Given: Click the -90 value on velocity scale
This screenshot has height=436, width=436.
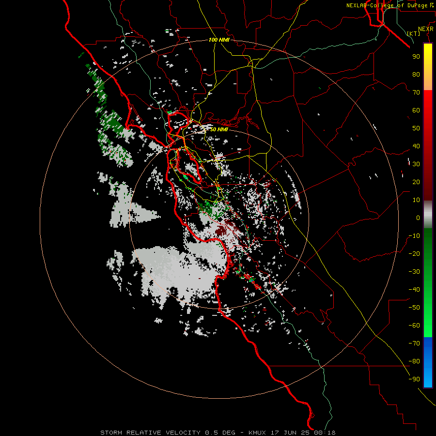Looking at the screenshot, I should click(x=414, y=379).
